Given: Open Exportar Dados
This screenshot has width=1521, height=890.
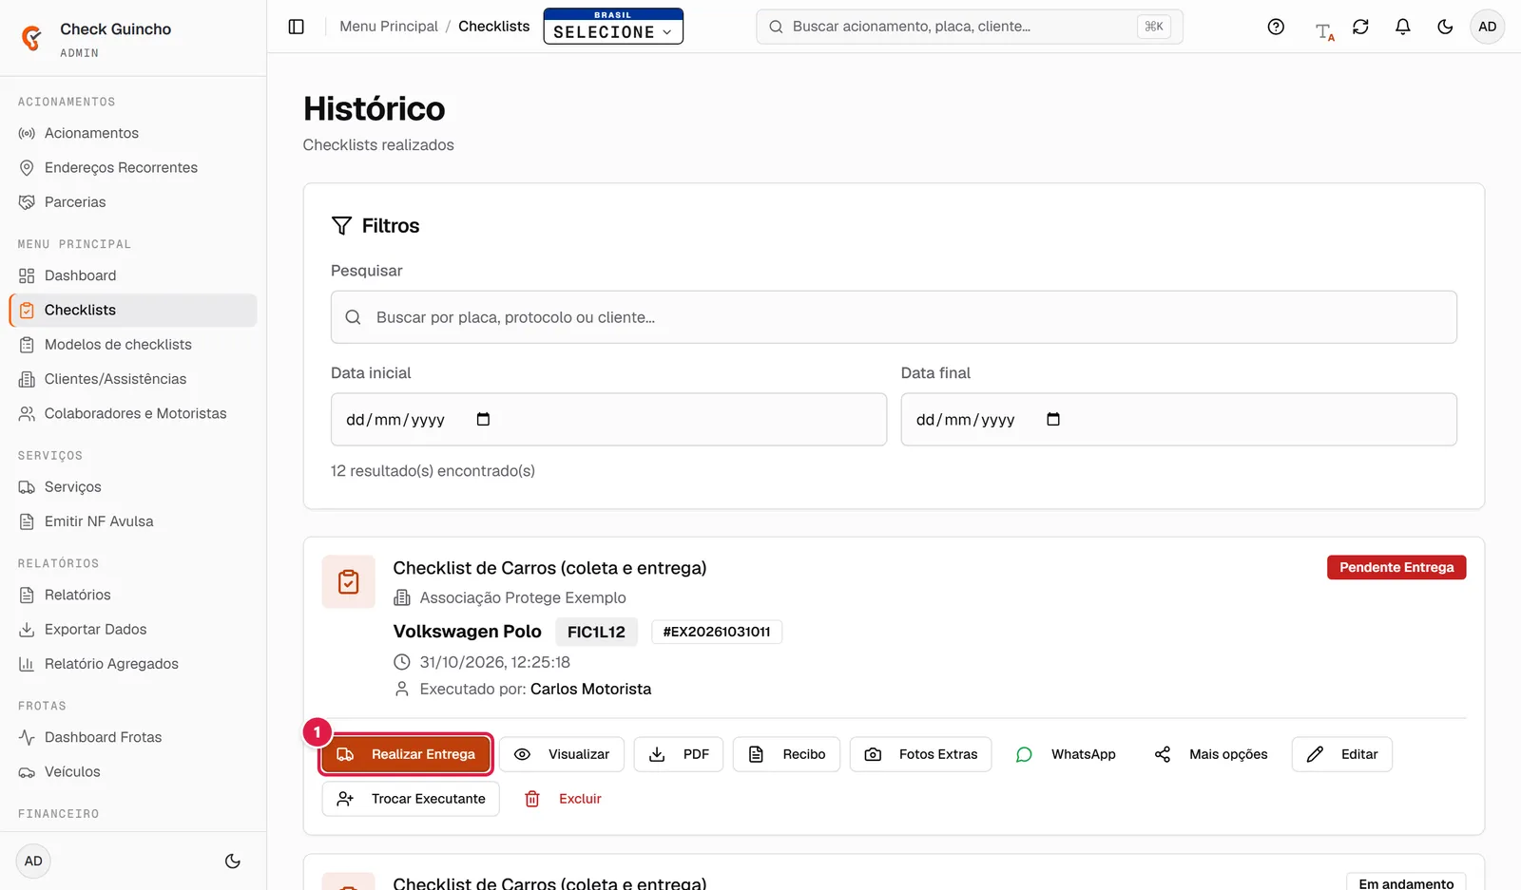Looking at the screenshot, I should (133, 630).
